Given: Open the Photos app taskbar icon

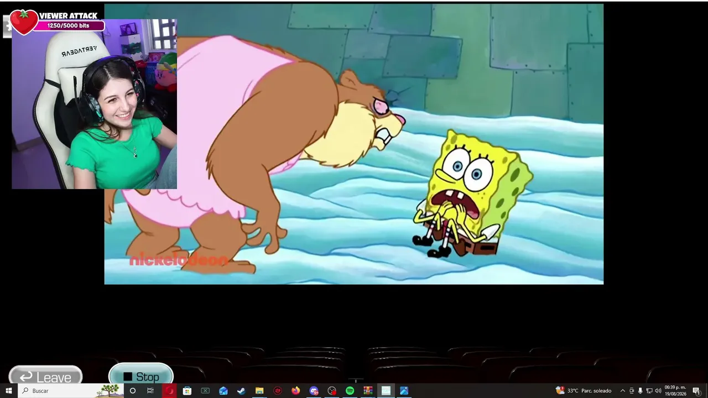Looking at the screenshot, I should pos(404,391).
